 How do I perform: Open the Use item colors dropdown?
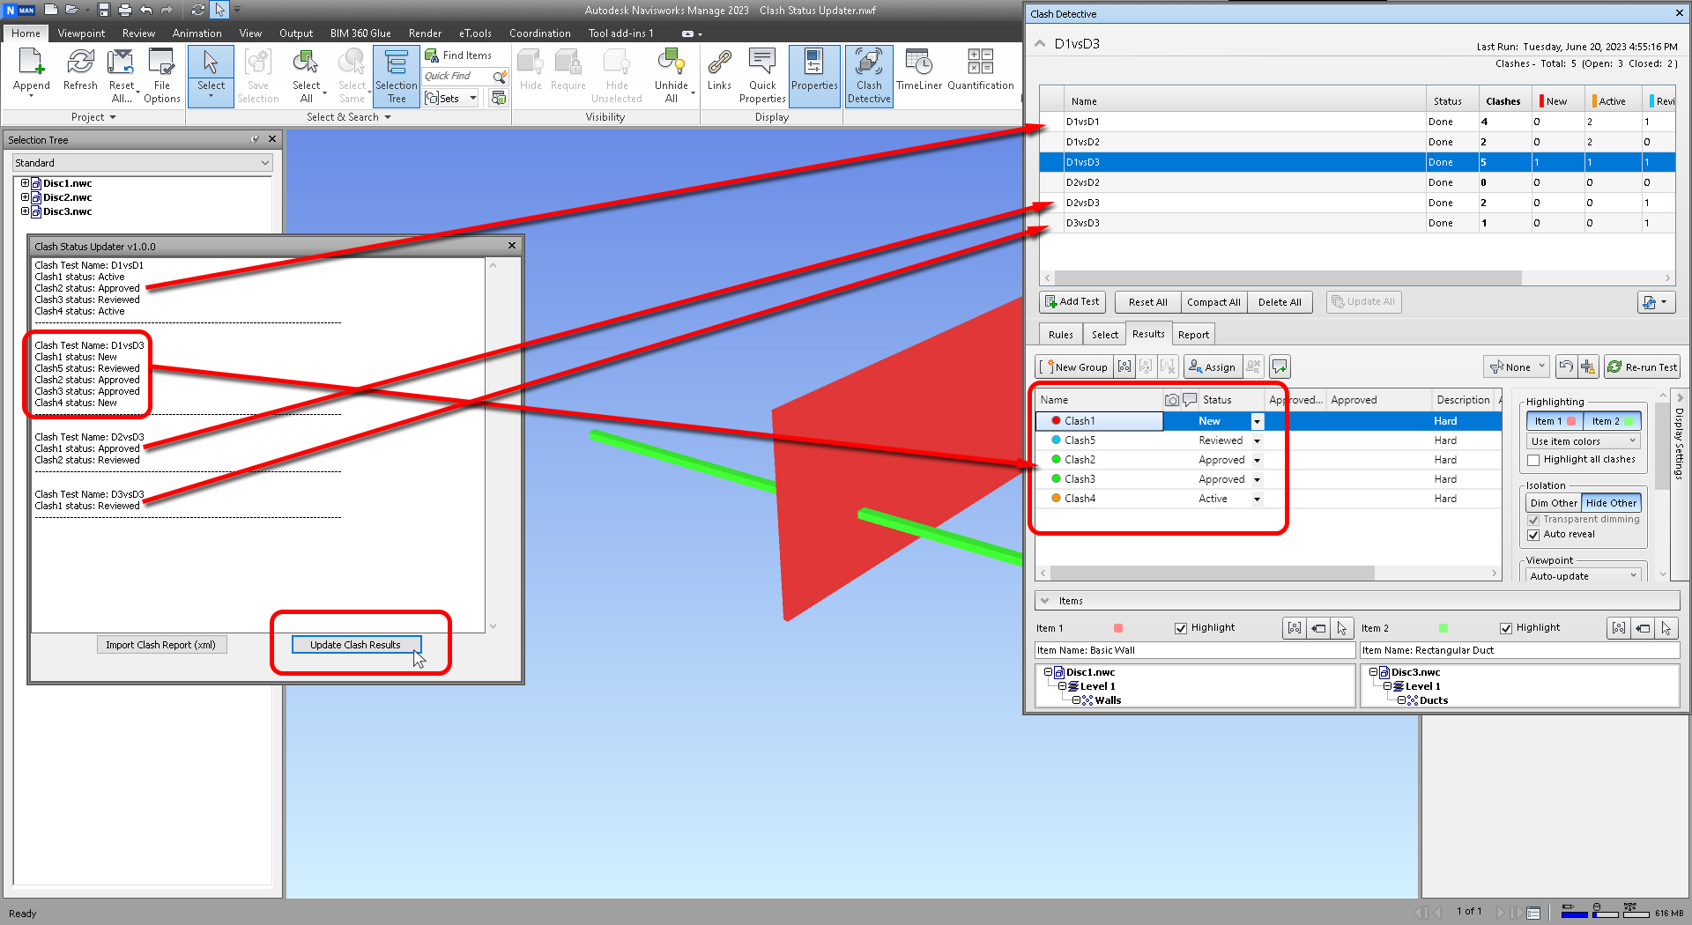point(1584,441)
